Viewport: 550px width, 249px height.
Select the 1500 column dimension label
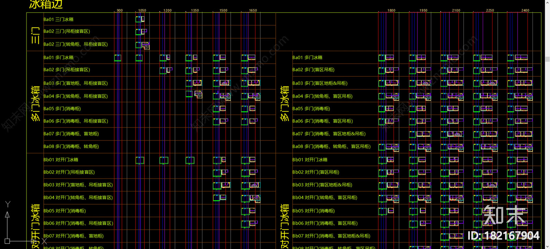coord(223,10)
